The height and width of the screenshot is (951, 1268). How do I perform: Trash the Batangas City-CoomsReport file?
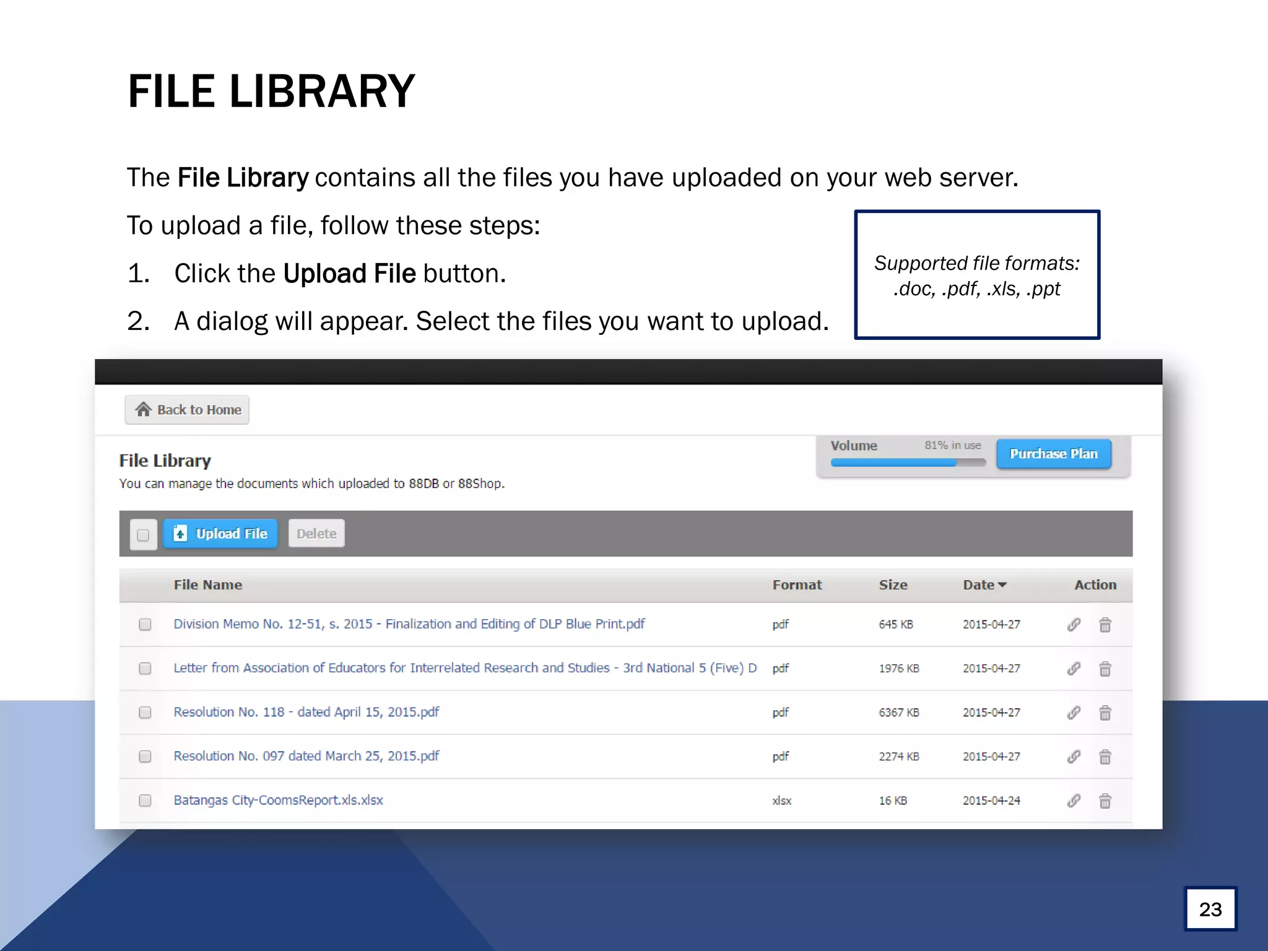pos(1105,801)
